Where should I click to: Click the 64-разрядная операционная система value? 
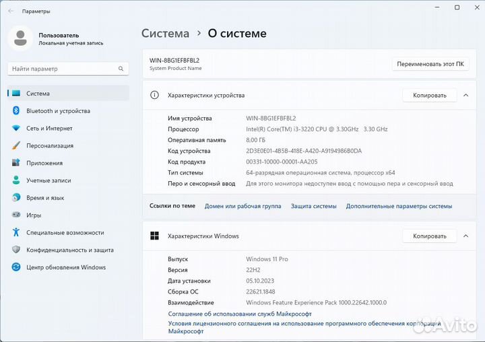(x=321, y=172)
